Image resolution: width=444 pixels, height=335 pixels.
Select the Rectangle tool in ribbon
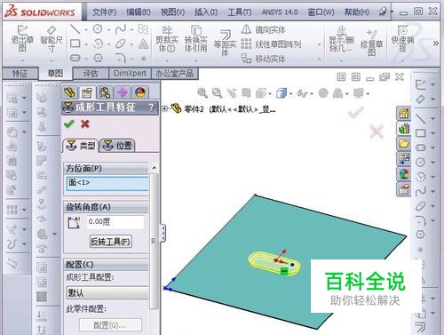75,44
